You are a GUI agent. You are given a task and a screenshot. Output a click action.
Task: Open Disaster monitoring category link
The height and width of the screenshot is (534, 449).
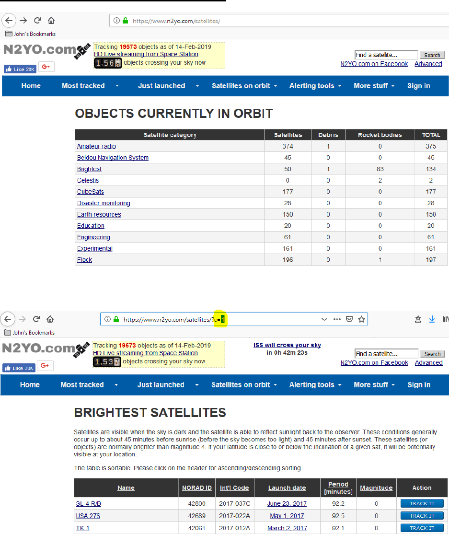pos(104,203)
